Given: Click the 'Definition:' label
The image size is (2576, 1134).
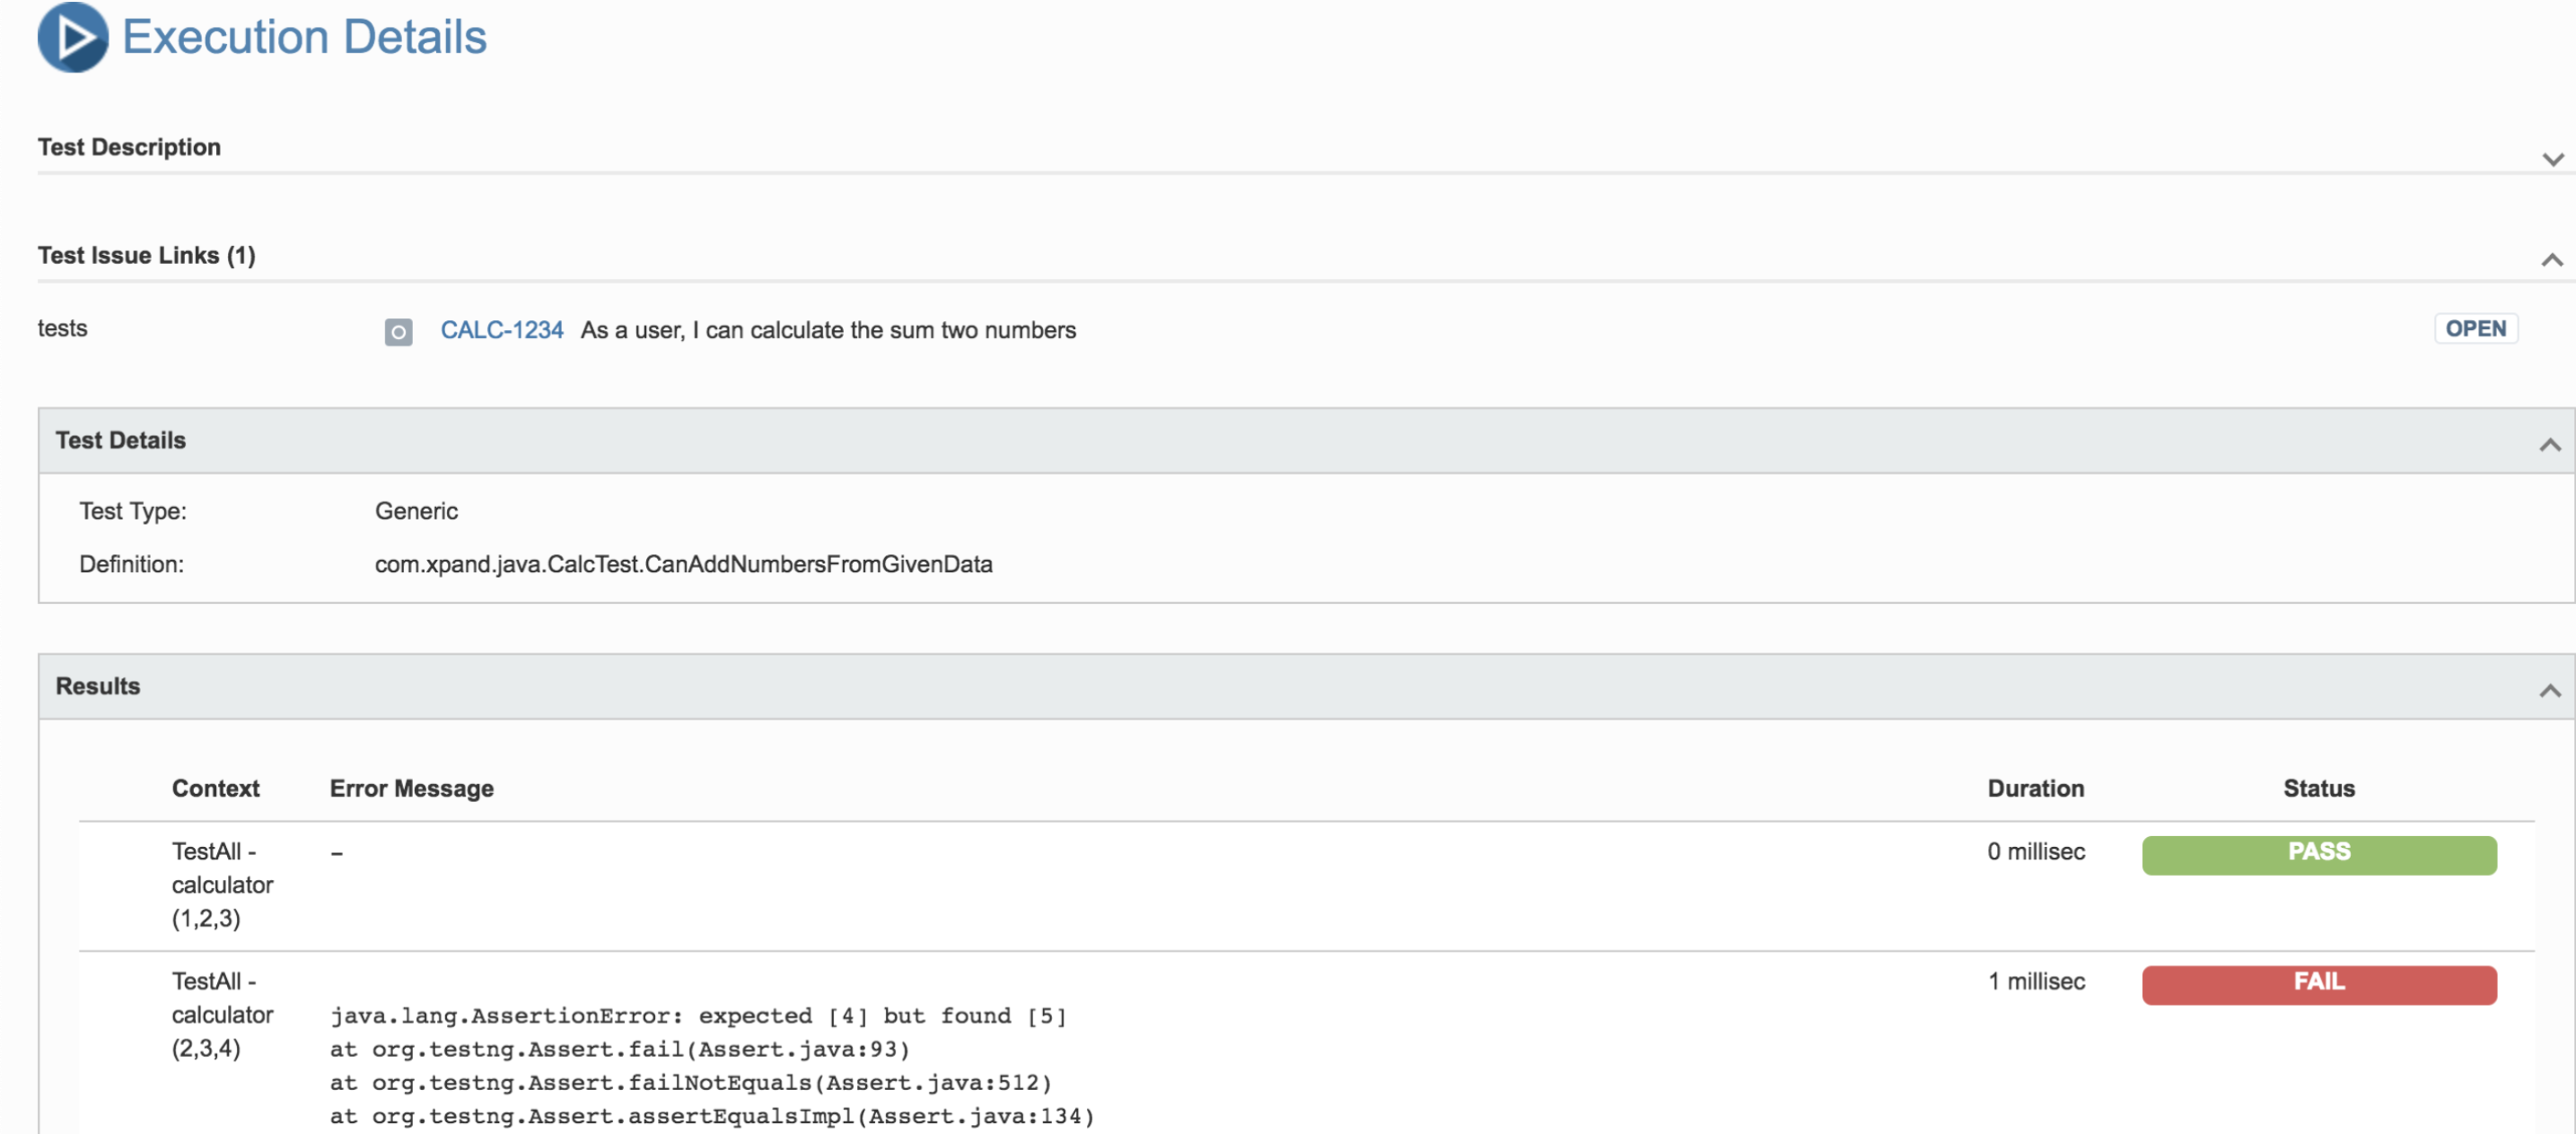Looking at the screenshot, I should coord(131,564).
